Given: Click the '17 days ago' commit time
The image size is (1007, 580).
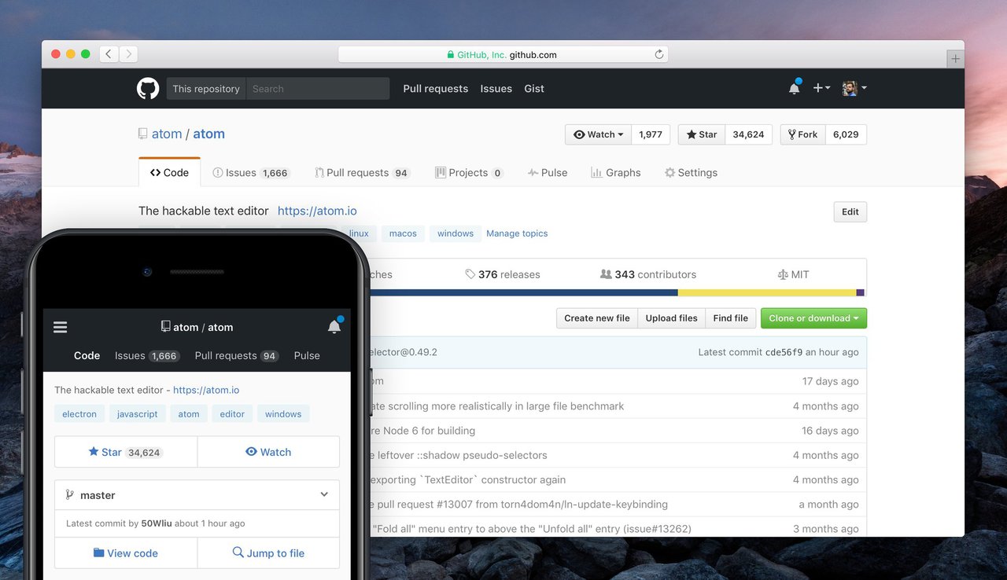Looking at the screenshot, I should tap(831, 381).
